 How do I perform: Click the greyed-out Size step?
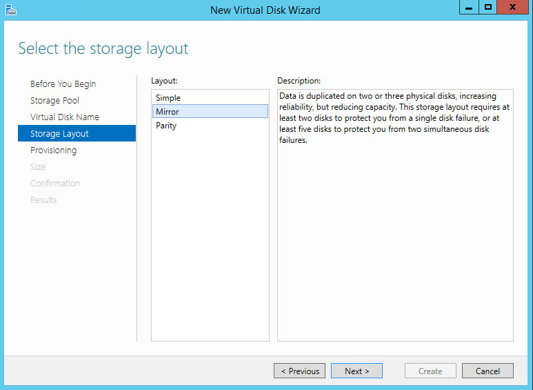point(38,167)
